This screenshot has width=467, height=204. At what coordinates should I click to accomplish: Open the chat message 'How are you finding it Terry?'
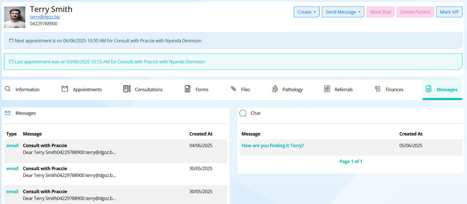pyautogui.click(x=273, y=145)
